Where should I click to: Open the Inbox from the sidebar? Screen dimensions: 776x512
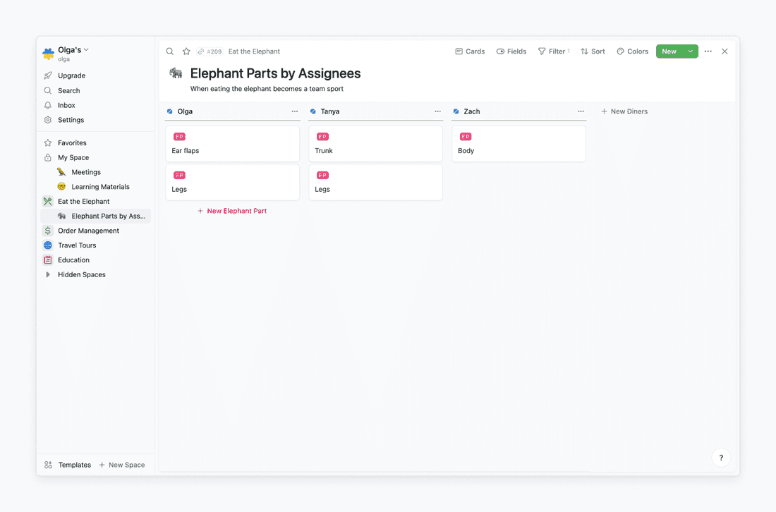(x=66, y=105)
